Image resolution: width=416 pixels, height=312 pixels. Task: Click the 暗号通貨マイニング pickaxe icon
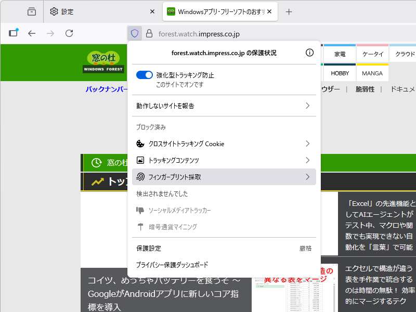(x=141, y=226)
